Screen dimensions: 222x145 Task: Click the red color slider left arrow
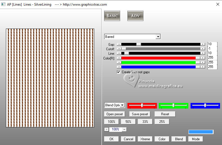tap(119, 58)
